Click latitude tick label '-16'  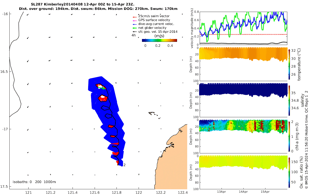tap(5, 14)
